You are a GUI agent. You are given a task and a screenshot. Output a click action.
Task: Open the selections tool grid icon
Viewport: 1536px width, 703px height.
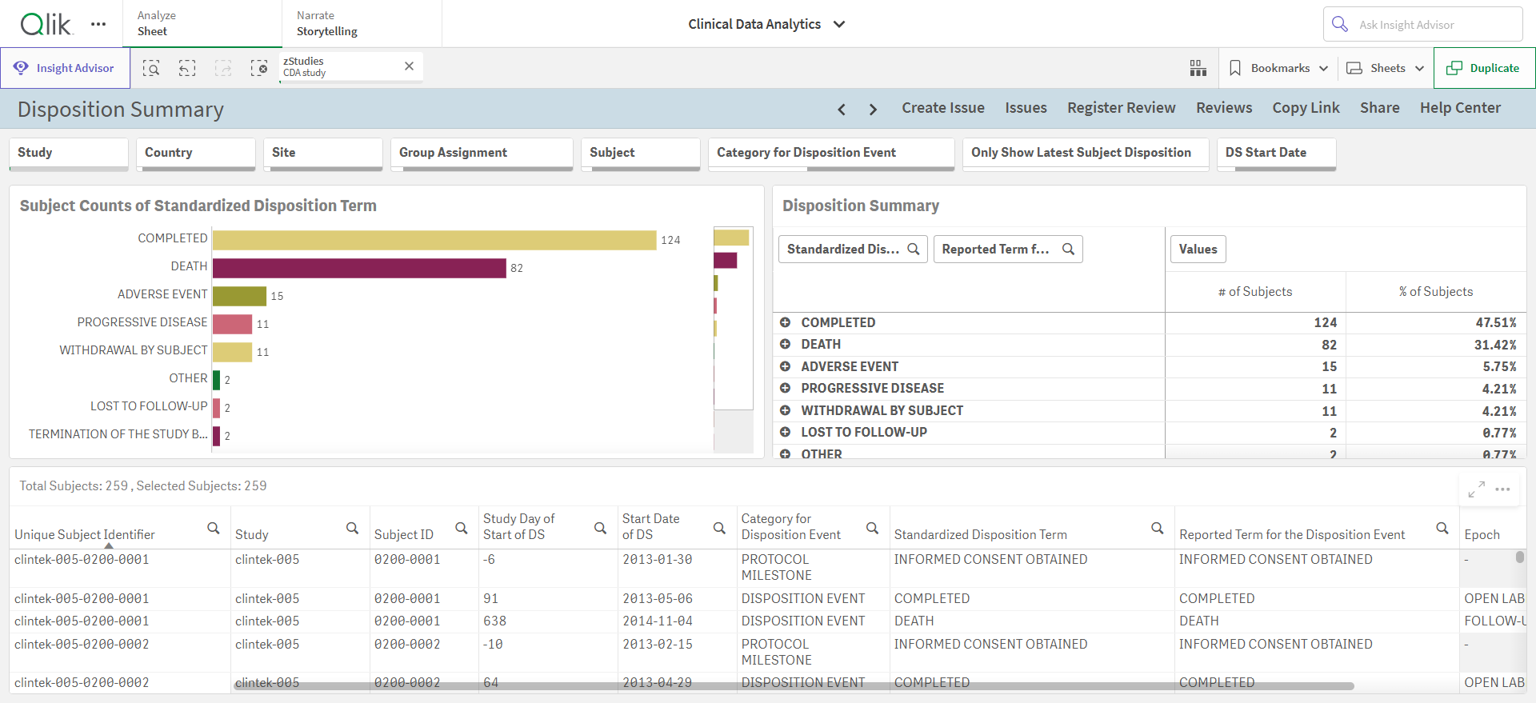(1198, 68)
